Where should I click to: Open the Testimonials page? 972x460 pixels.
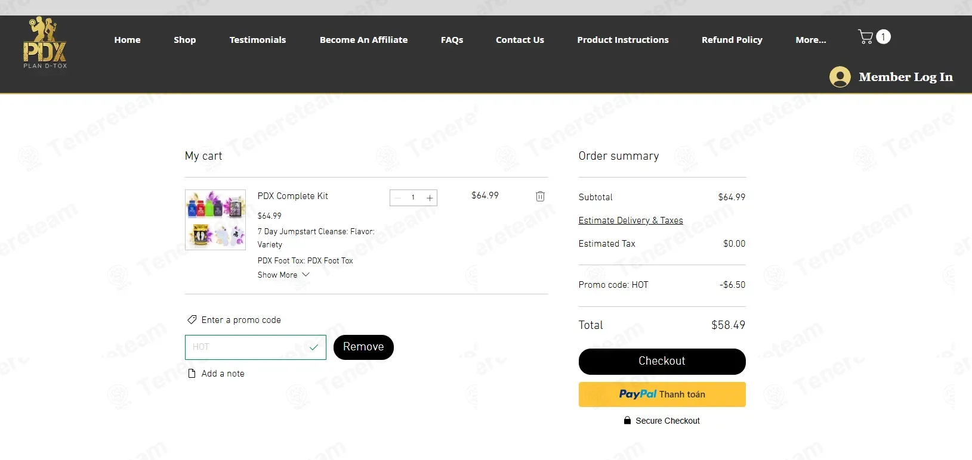point(258,40)
